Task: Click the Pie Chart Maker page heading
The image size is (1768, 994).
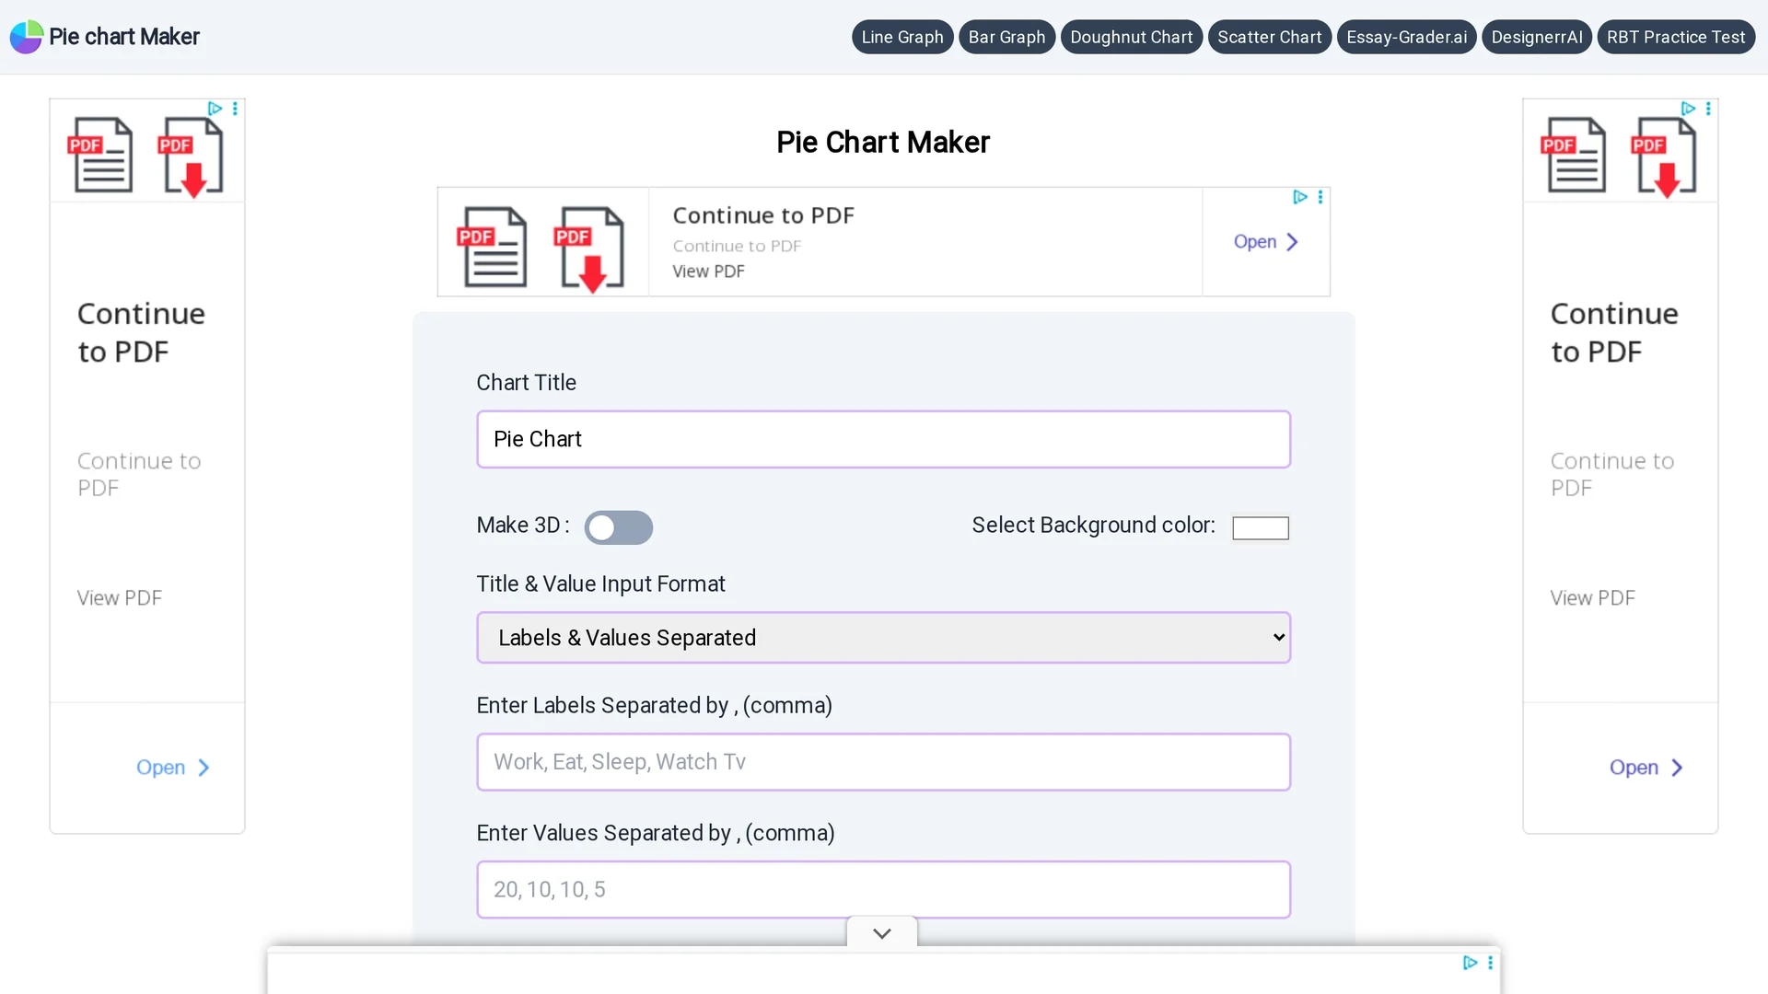Action: (x=883, y=143)
